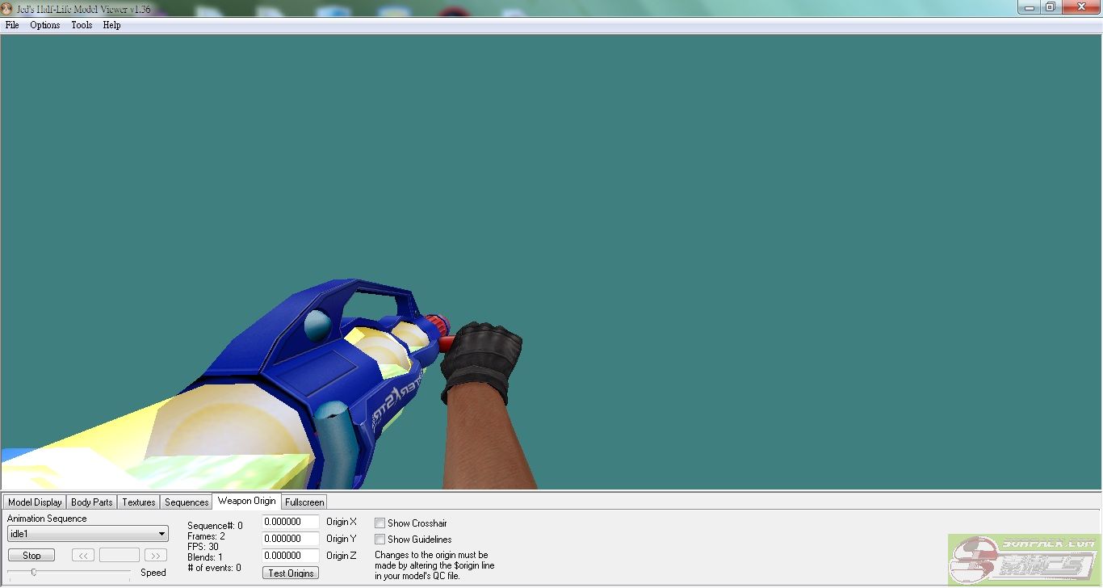Click the animation Speed slider handle
1103x588 pixels.
(x=34, y=572)
